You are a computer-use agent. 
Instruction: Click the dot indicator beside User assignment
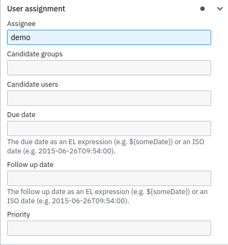(x=202, y=9)
